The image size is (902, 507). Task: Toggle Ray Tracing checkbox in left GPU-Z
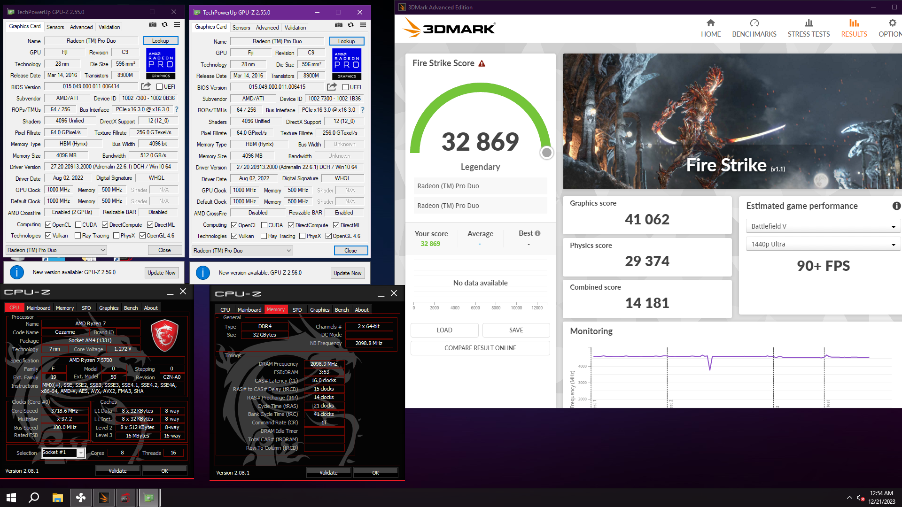pyautogui.click(x=78, y=236)
